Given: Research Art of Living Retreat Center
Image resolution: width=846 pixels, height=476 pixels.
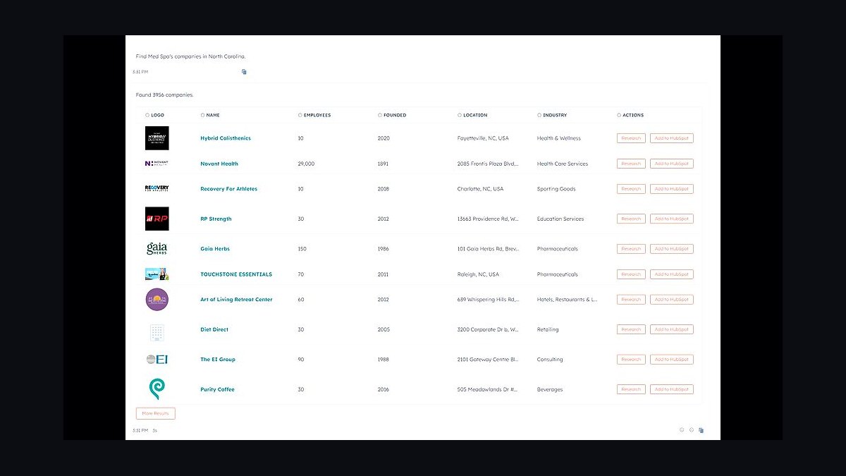Looking at the screenshot, I should click(x=631, y=300).
